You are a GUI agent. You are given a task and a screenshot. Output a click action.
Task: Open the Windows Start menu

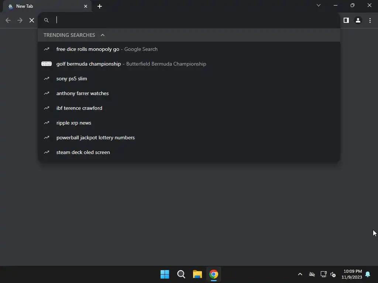[x=165, y=274]
